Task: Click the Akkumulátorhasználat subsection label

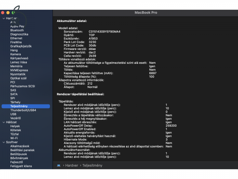Action: coord(74,150)
